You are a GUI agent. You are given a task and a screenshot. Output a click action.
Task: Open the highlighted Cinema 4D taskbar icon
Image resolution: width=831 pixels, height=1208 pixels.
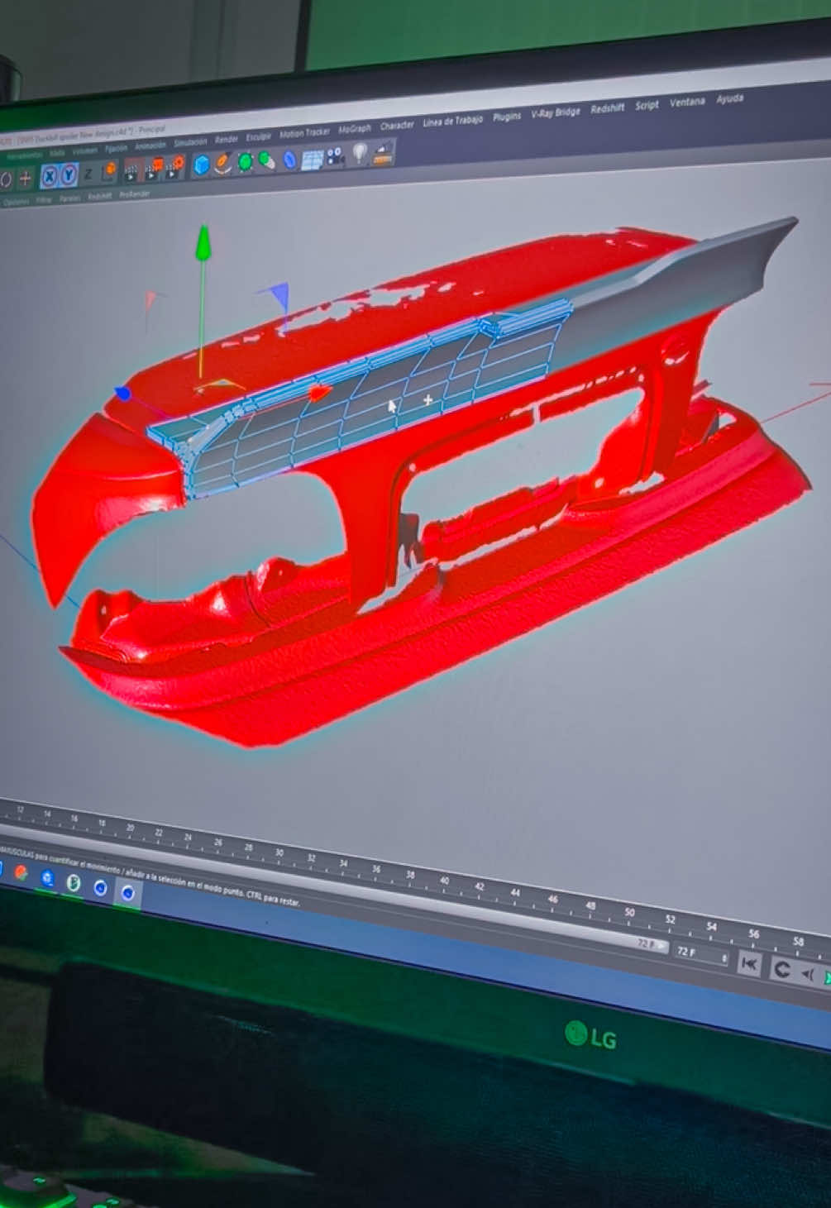coord(127,893)
